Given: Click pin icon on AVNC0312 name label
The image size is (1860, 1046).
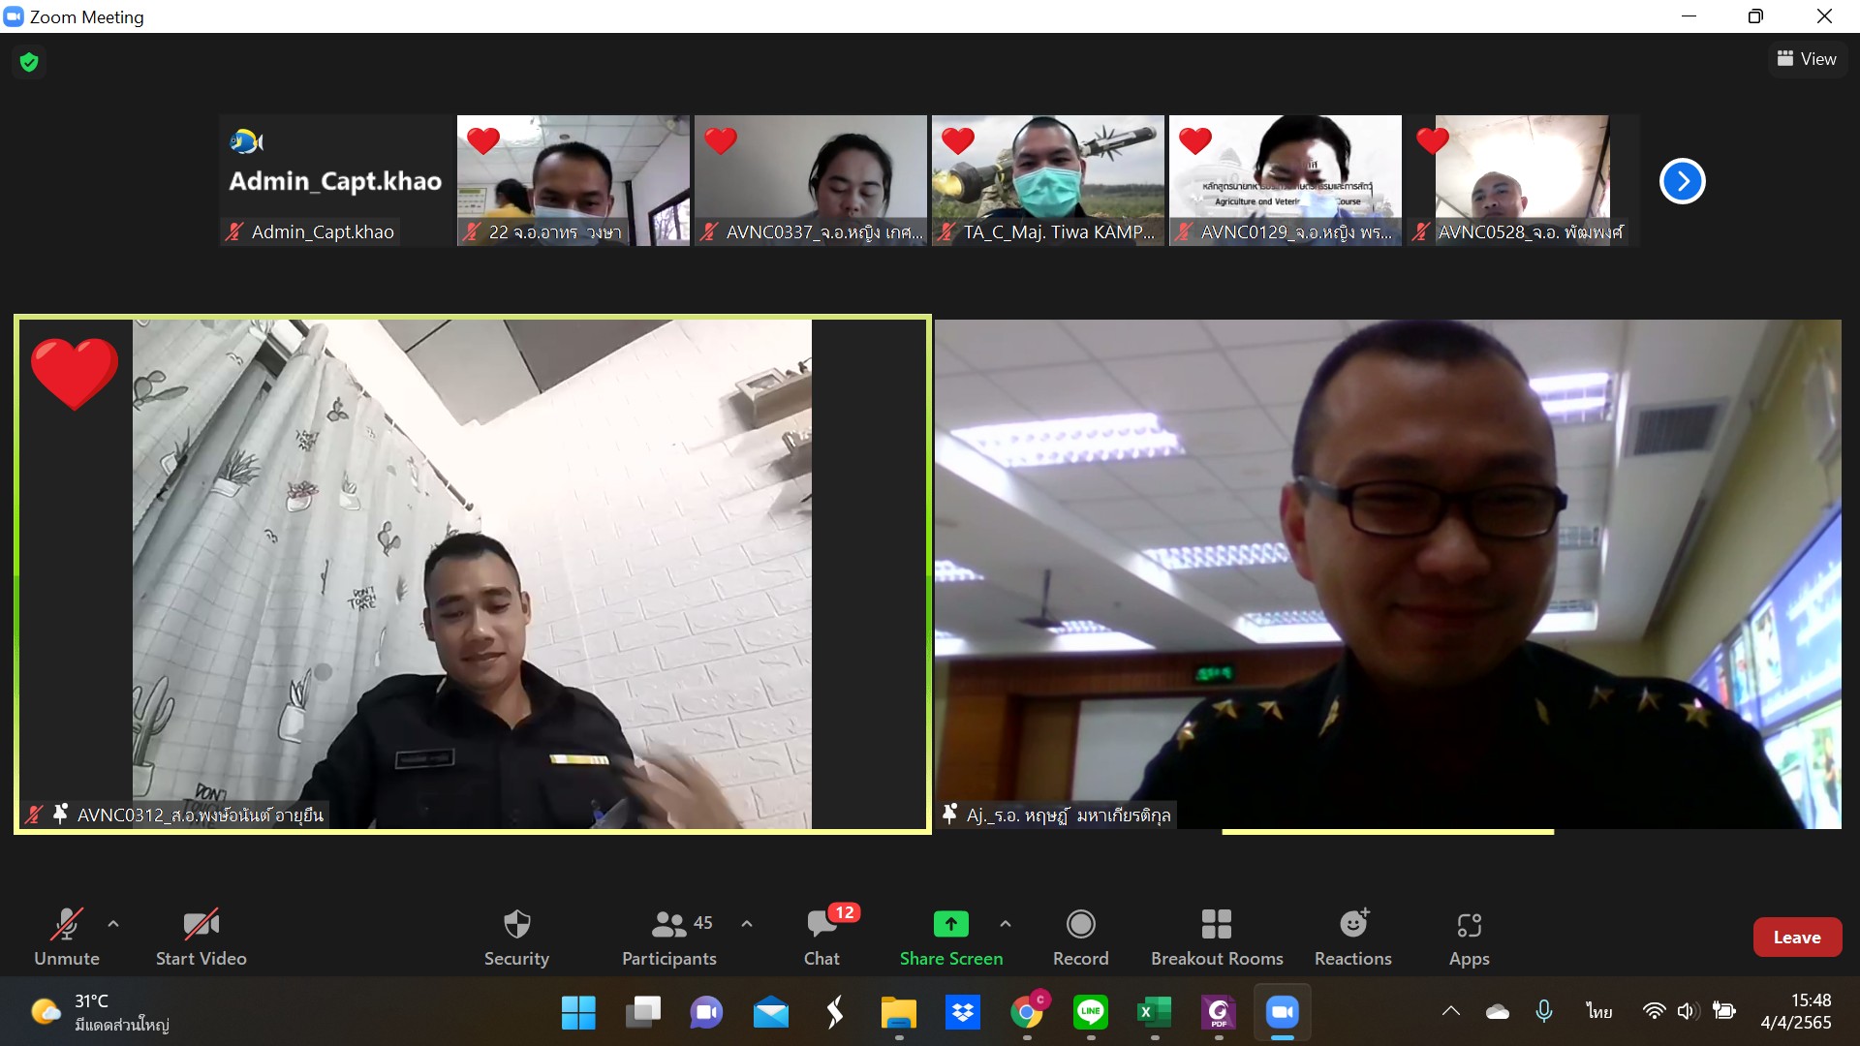Looking at the screenshot, I should click(60, 815).
